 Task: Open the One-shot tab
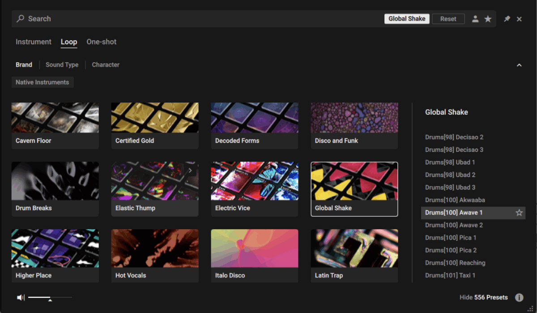coord(102,42)
